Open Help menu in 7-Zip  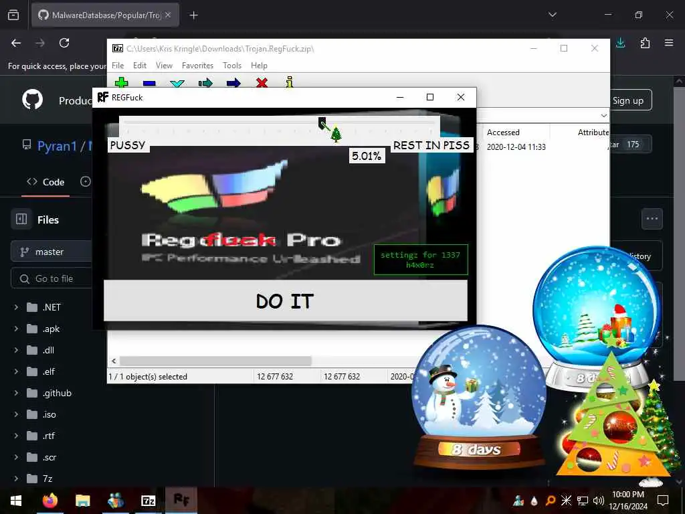259,65
